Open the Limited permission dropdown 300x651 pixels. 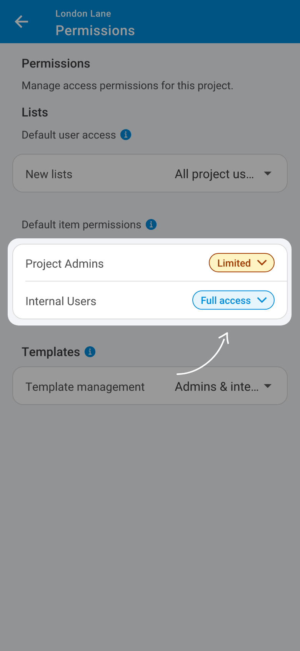pyautogui.click(x=242, y=263)
